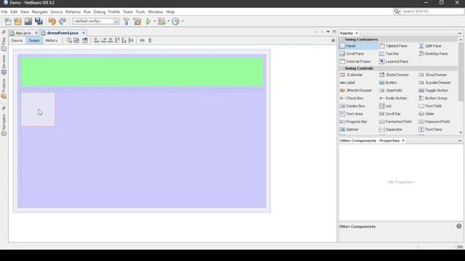
Task: Open the Tools menu
Action: (x=140, y=12)
